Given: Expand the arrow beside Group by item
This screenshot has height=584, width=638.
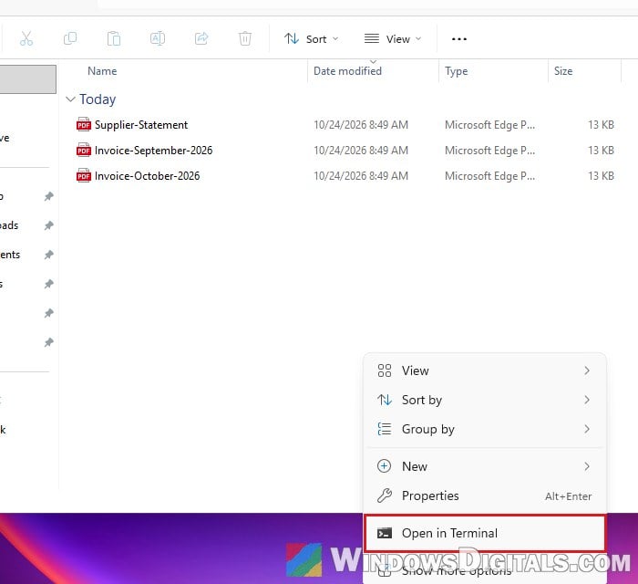Looking at the screenshot, I should [x=587, y=429].
